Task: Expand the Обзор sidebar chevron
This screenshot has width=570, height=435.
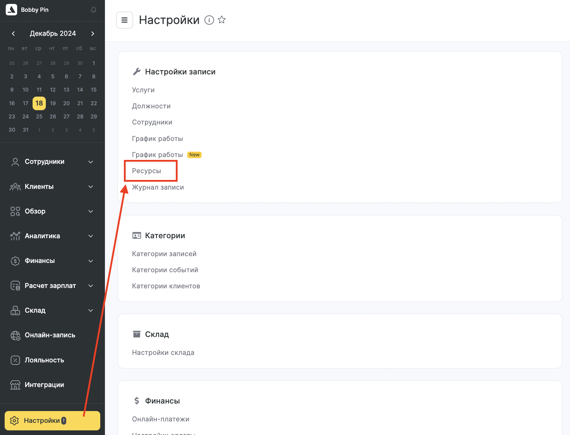Action: [91, 211]
